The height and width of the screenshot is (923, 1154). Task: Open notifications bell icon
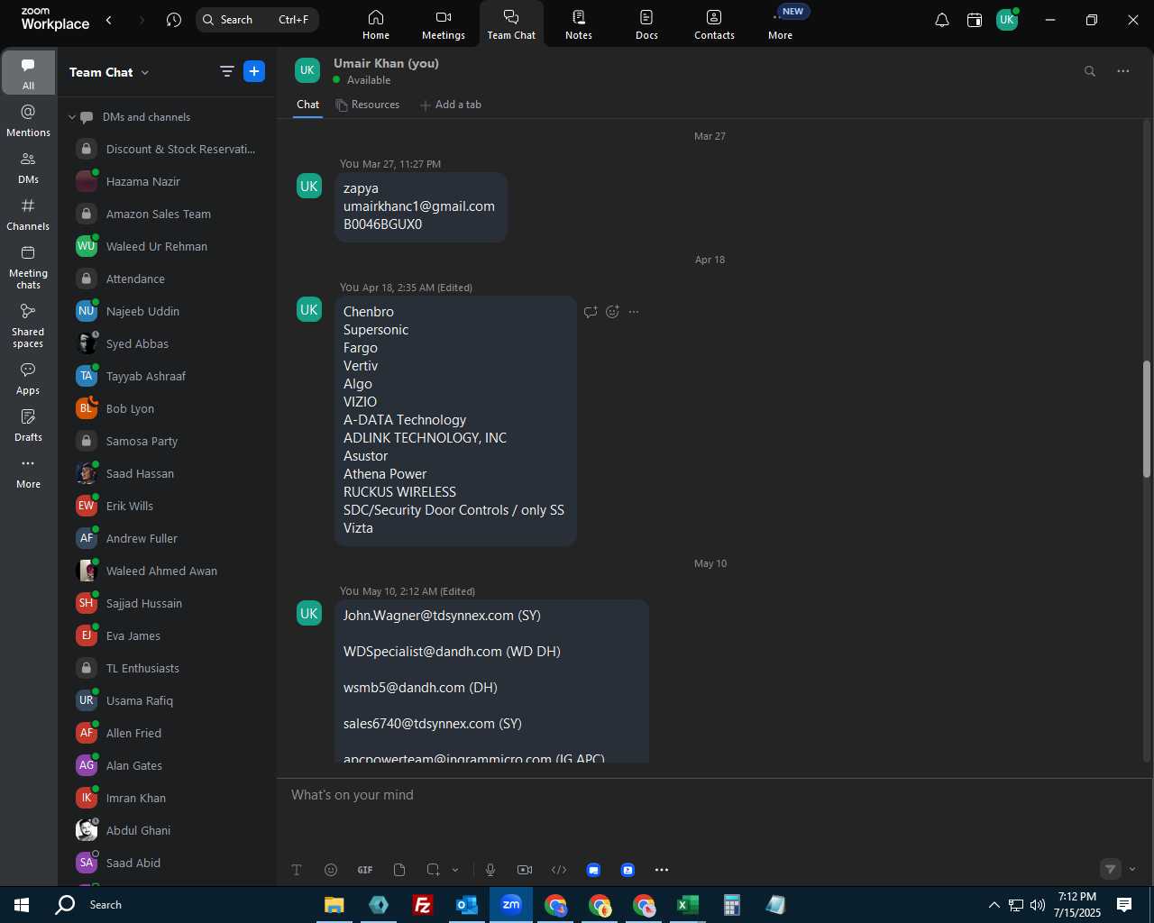tap(941, 20)
